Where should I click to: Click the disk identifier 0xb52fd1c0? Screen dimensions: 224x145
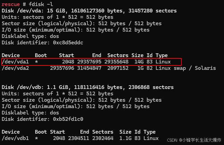(x=68, y=119)
